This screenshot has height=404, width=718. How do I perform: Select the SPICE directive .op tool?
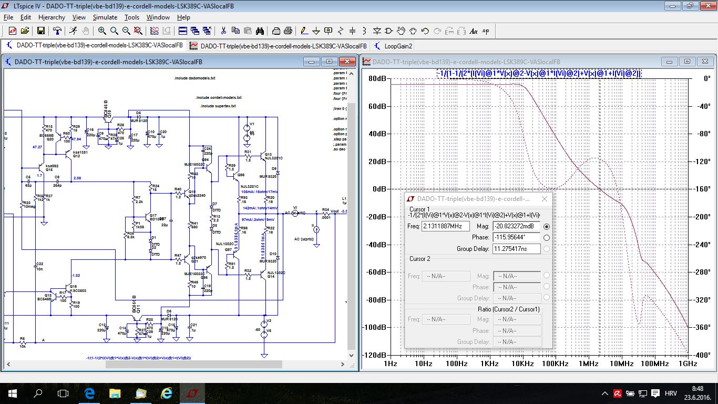486,31
